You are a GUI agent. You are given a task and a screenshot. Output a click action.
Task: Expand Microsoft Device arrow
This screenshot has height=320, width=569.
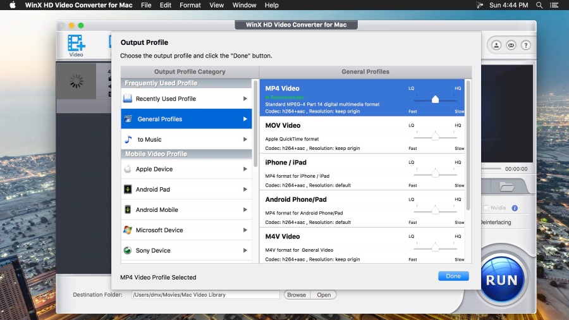click(245, 230)
